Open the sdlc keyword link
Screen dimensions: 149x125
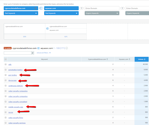pos(10,65)
